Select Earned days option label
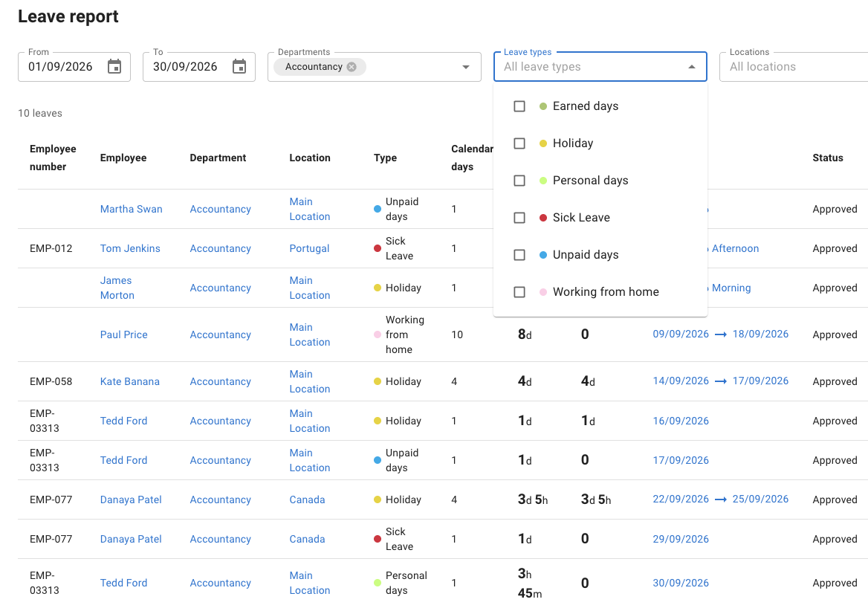Image resolution: width=868 pixels, height=608 pixels. coord(585,106)
